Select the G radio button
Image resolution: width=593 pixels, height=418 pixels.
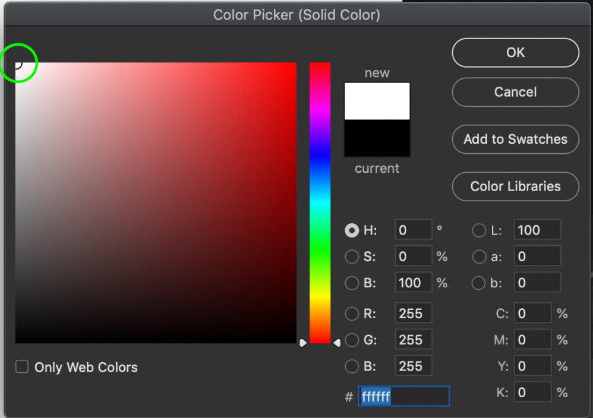click(352, 340)
